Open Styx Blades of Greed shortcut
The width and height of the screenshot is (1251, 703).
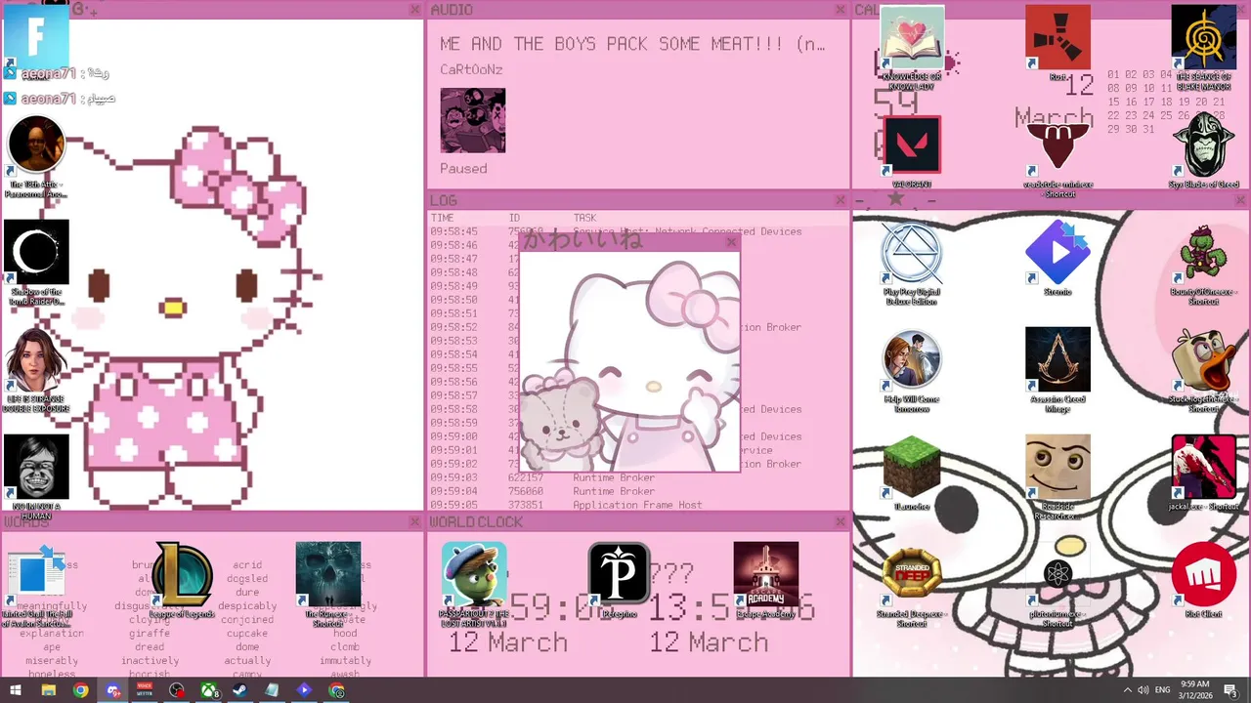coord(1204,151)
